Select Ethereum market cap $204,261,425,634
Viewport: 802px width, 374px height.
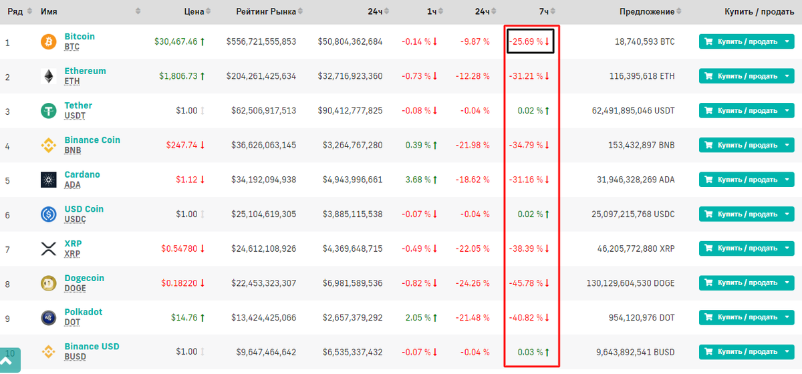click(x=261, y=76)
